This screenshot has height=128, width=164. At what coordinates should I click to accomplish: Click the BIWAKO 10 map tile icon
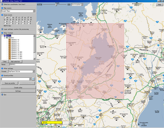[10, 40]
